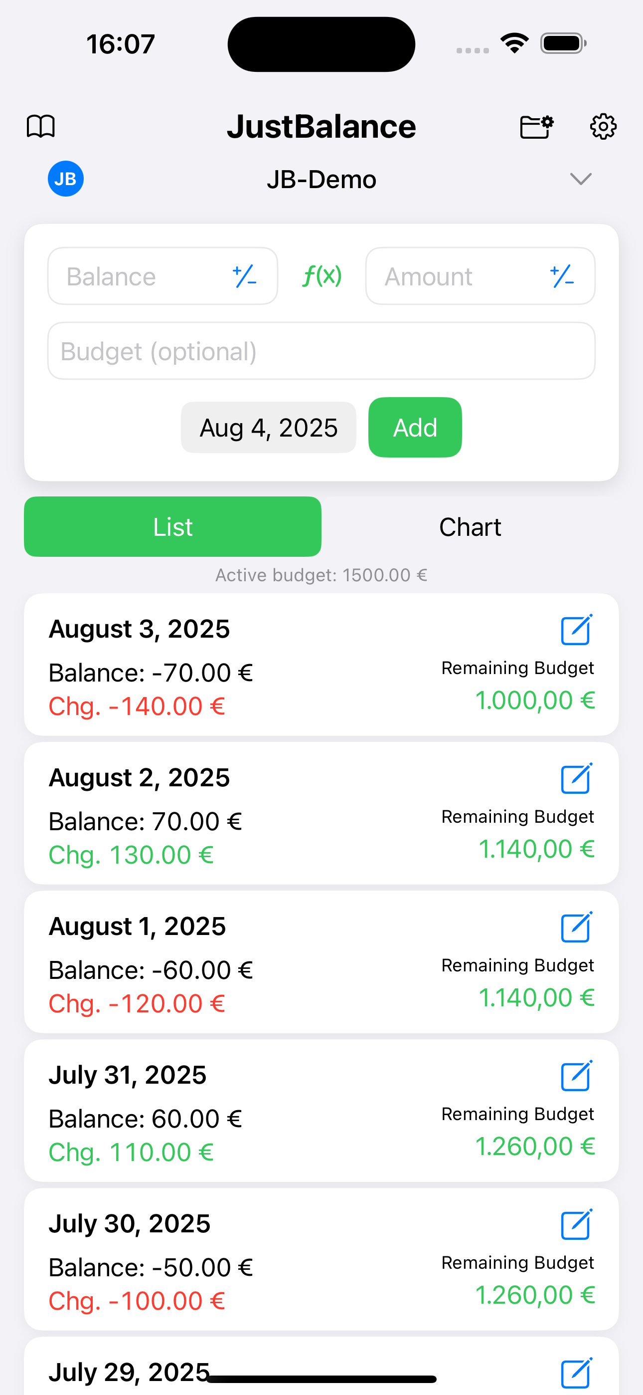Toggle plus/minus sign in Balance field
This screenshot has height=1395, width=643.
tap(245, 276)
